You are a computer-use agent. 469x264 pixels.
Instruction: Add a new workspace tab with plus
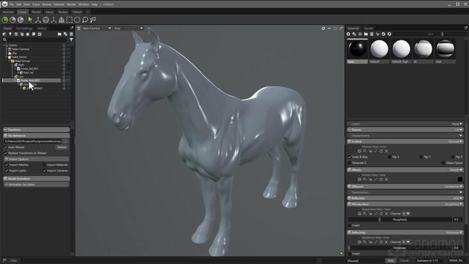(x=88, y=12)
